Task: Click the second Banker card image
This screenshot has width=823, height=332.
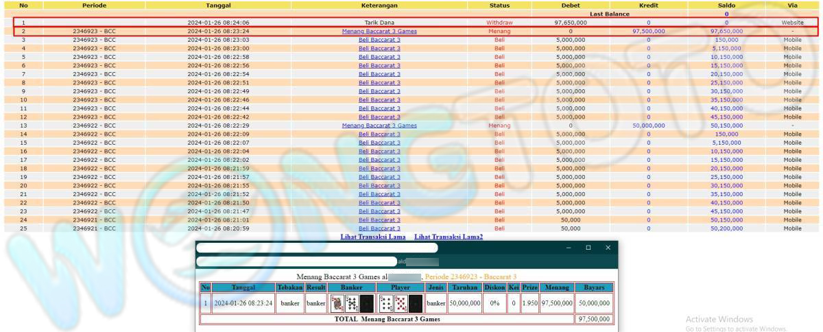Action: (352, 303)
